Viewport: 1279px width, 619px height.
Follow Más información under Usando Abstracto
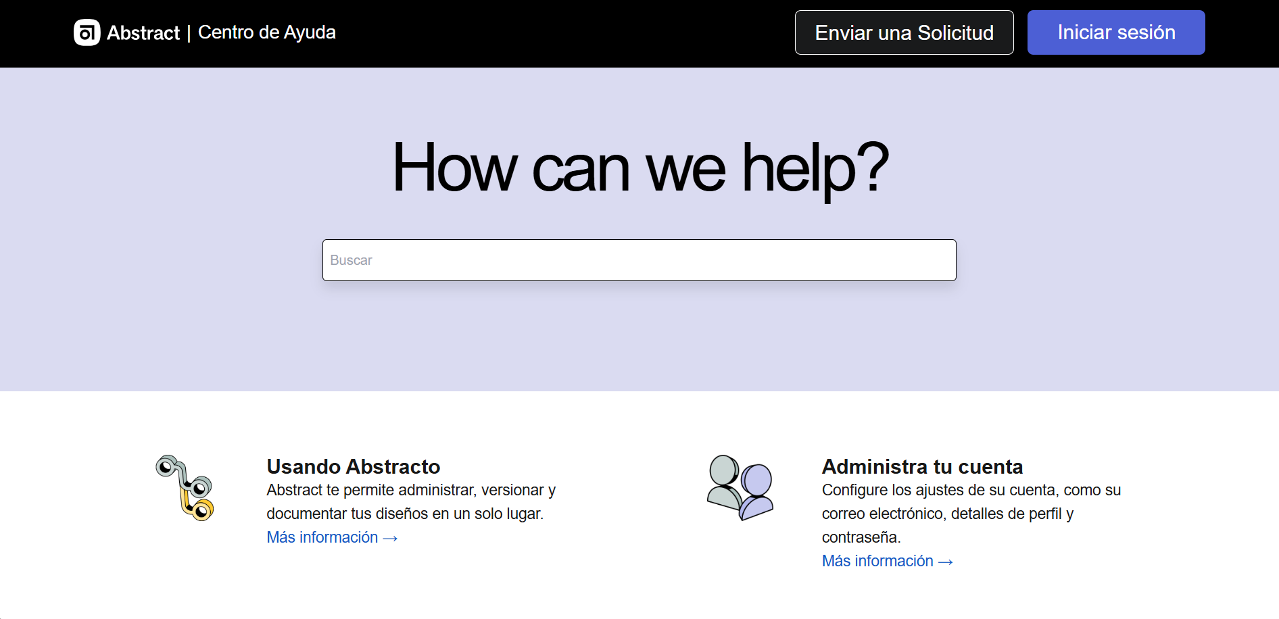pyautogui.click(x=322, y=537)
